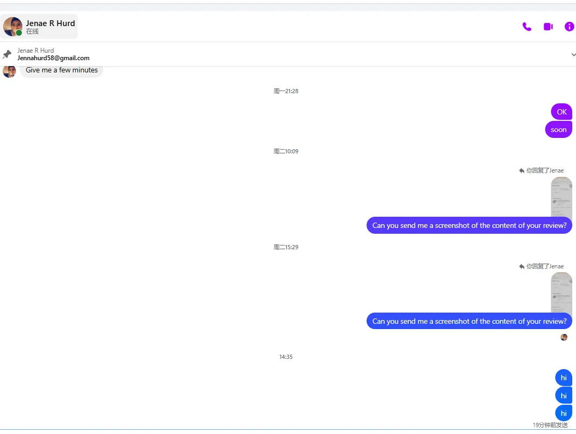
Task: Open second replied screenshot thumbnail
Action: pyautogui.click(x=561, y=292)
